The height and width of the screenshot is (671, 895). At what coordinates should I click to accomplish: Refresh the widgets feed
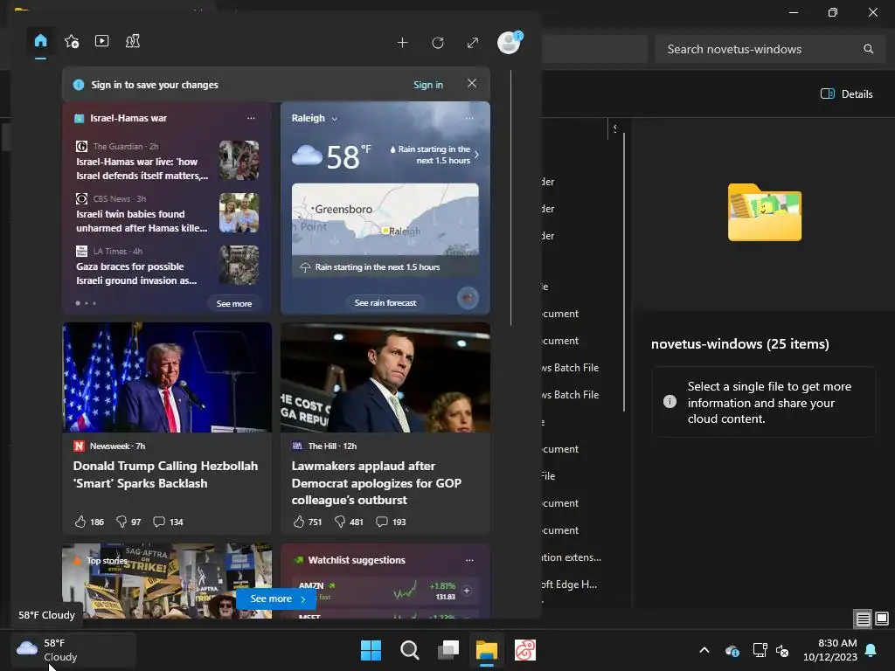(438, 43)
